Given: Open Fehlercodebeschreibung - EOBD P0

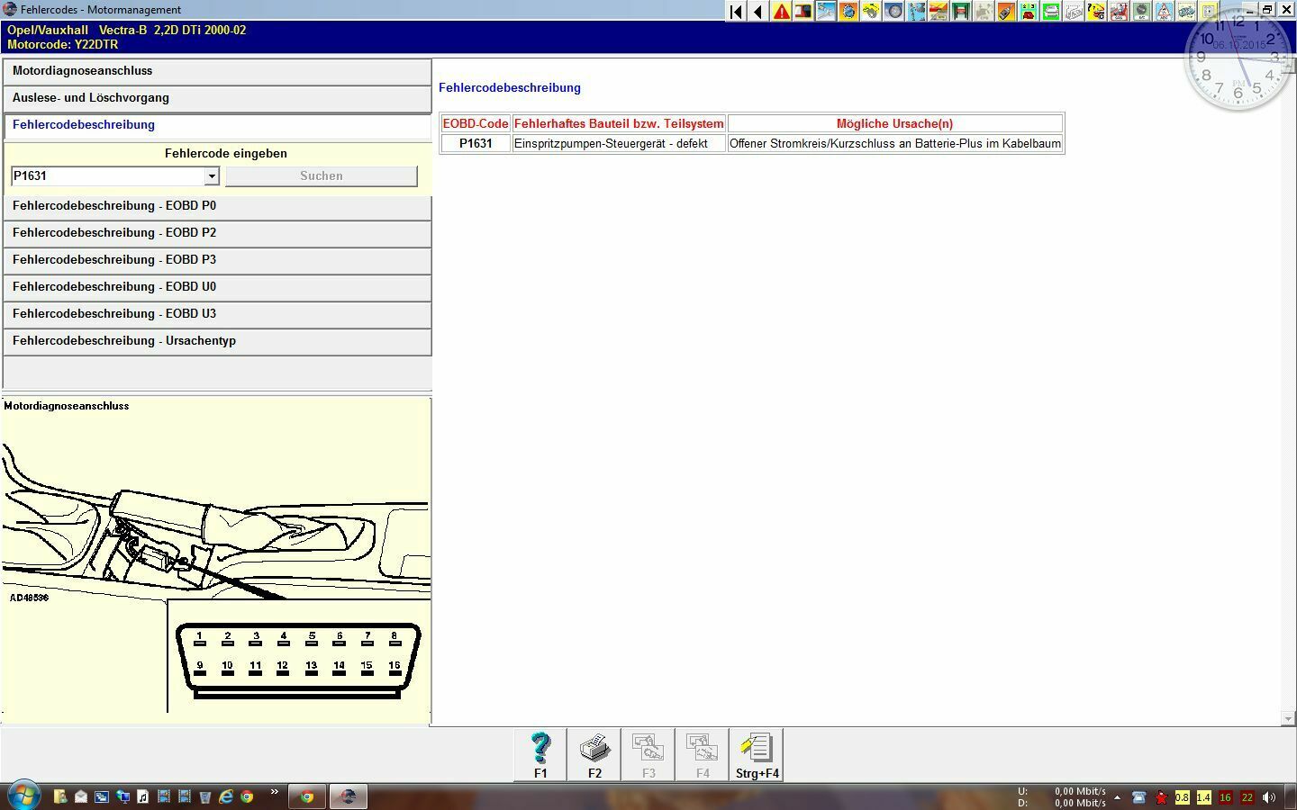Looking at the screenshot, I should pos(217,206).
